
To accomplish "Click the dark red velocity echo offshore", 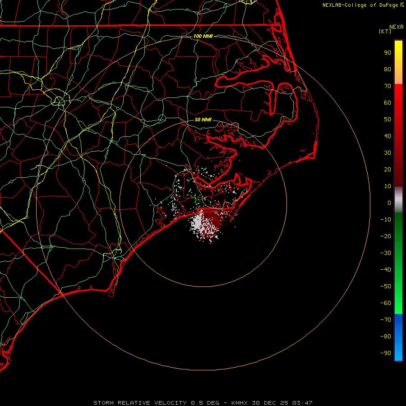I will pos(216,218).
